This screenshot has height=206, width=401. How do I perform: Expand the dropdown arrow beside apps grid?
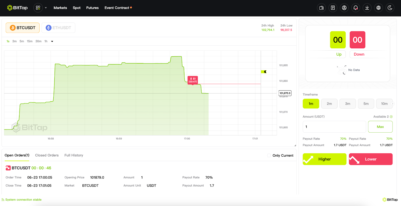(46, 8)
